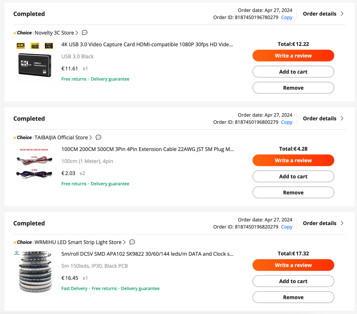Open TAIBAIJIA Official Store via its chevron
This screenshot has width=357, height=314.
(91, 137)
